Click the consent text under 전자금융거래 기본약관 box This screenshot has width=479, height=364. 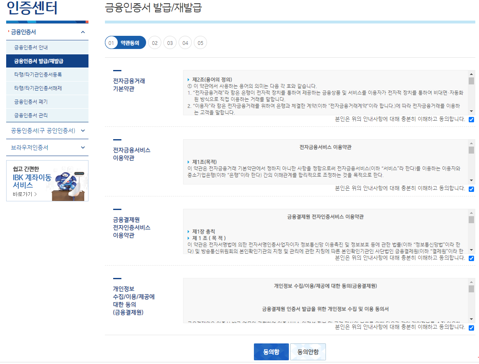click(400, 119)
